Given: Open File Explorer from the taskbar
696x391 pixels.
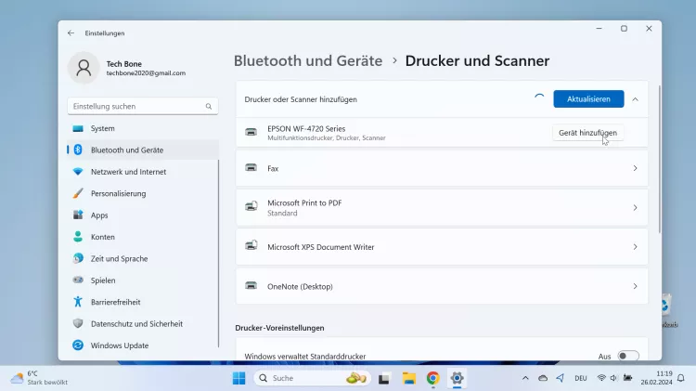Looking at the screenshot, I should [x=409, y=378].
